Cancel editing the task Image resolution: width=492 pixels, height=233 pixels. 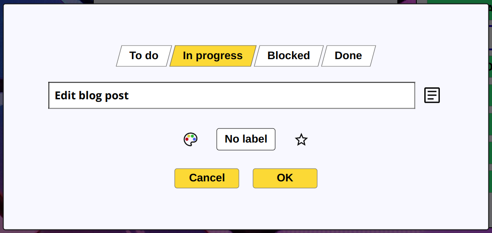coord(207,178)
